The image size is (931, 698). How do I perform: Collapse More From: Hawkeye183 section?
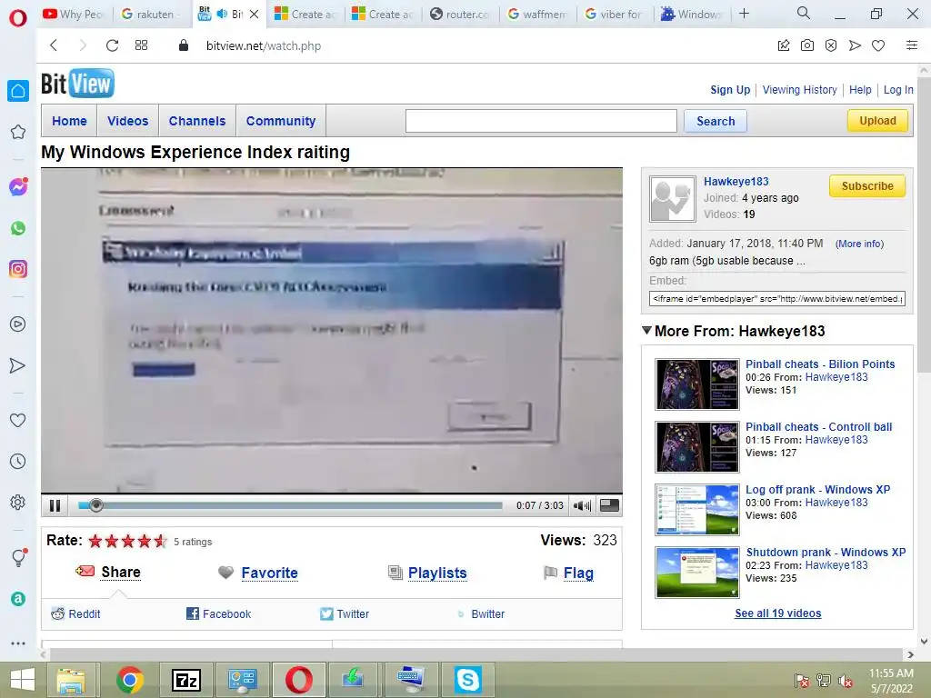(x=647, y=330)
